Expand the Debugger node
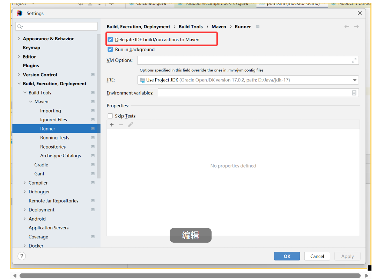 coord(25,192)
